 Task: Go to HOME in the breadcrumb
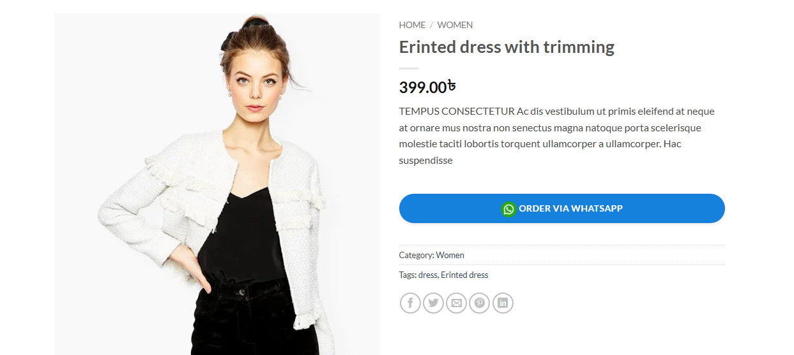click(412, 25)
